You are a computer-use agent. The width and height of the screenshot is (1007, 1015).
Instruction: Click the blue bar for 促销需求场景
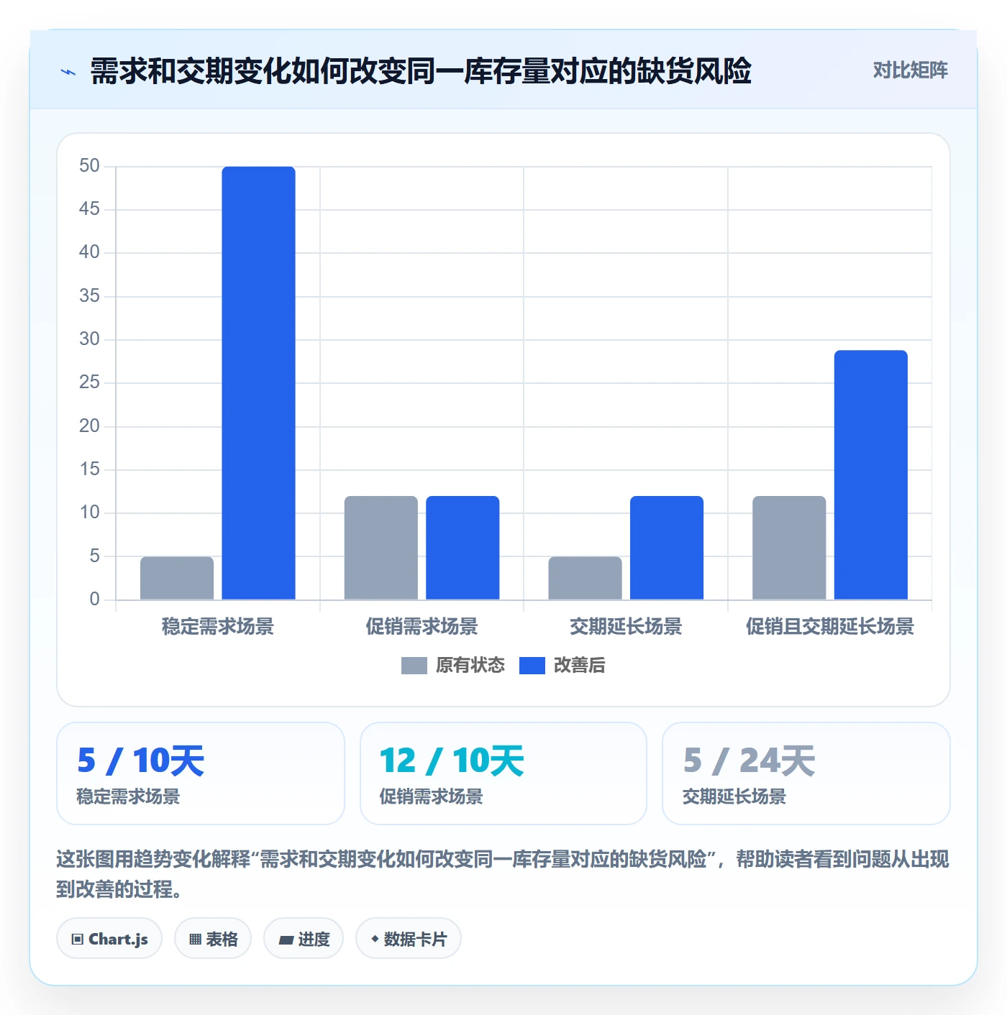(463, 548)
